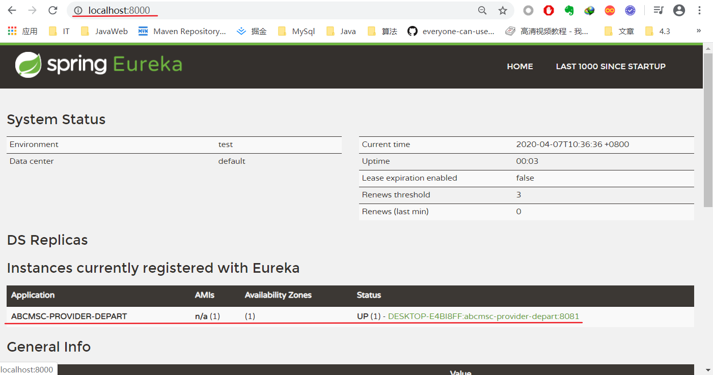Go to HOME in Eureka navigation
Screen dimensions: 713x375
pyautogui.click(x=519, y=66)
